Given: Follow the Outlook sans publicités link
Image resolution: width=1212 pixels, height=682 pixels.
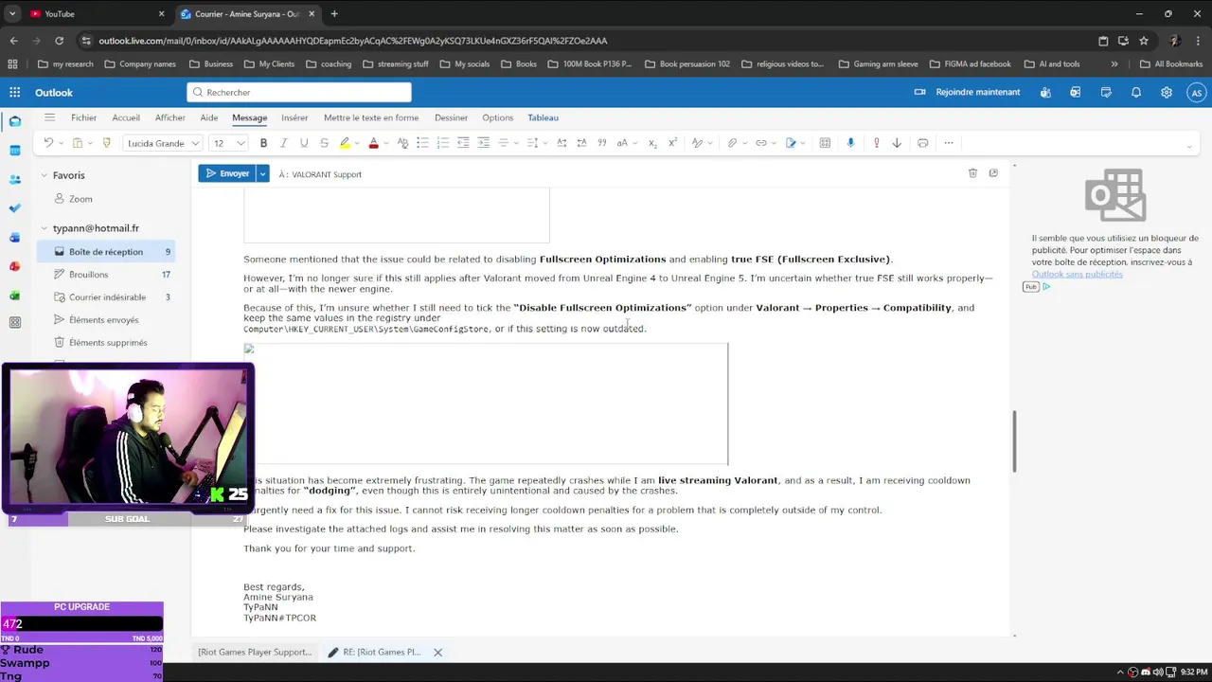Looking at the screenshot, I should tap(1078, 274).
